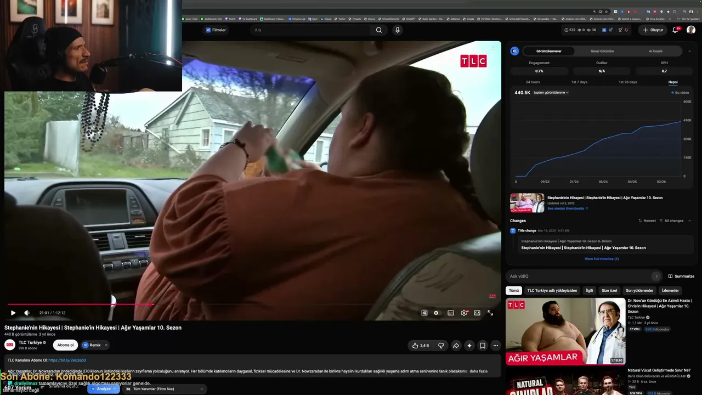Viewport: 702px width, 395px height.
Task: Start voice search with the microphone icon
Action: [x=398, y=30]
